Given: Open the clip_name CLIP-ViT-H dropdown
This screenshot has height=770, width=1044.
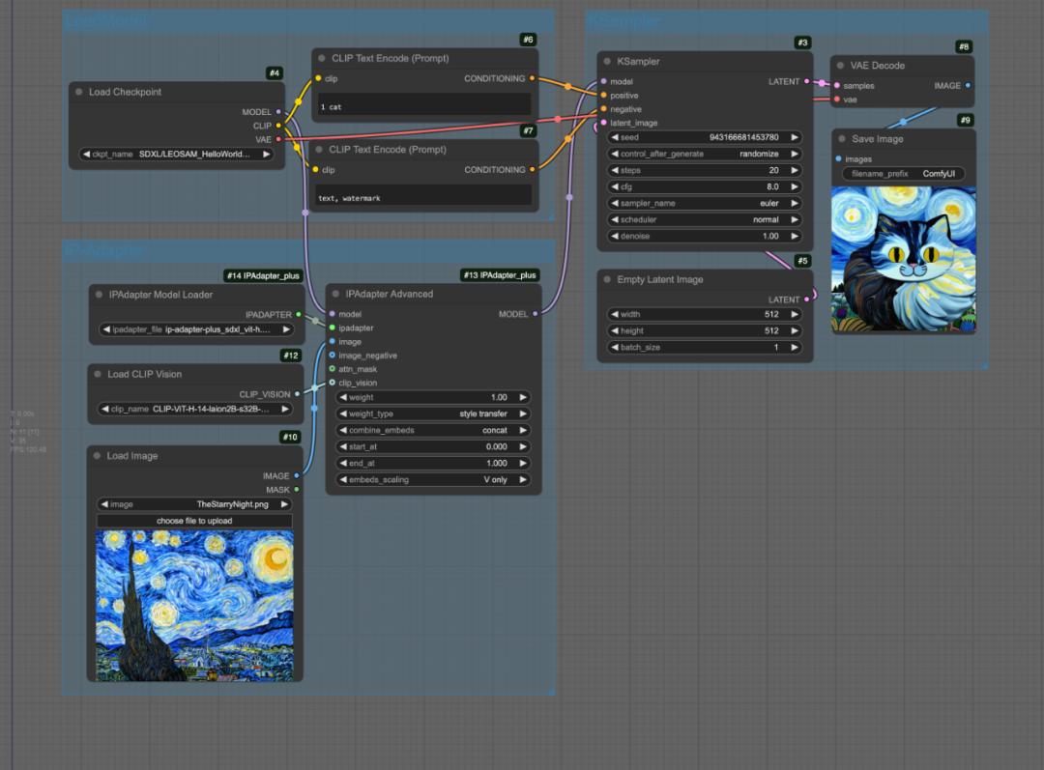Looking at the screenshot, I should (195, 410).
